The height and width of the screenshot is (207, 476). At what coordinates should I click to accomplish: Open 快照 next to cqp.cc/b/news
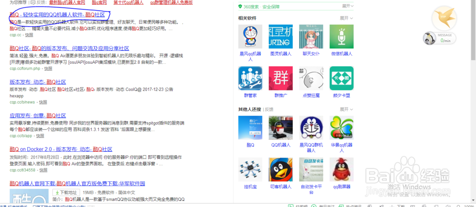click(43, 102)
